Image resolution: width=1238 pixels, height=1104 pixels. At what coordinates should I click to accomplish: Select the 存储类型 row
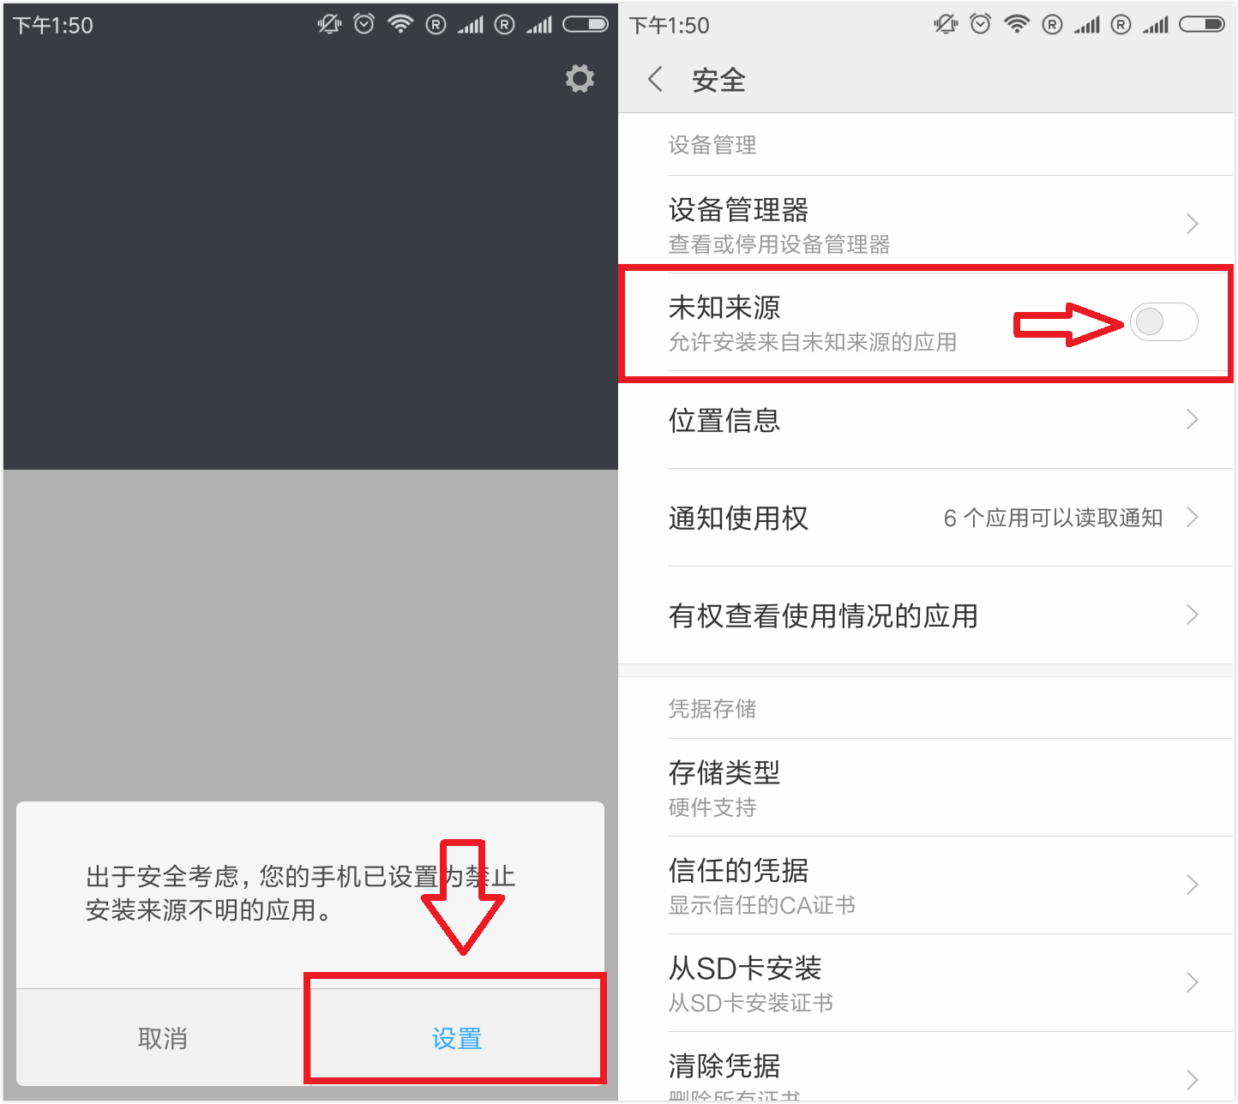click(x=927, y=788)
